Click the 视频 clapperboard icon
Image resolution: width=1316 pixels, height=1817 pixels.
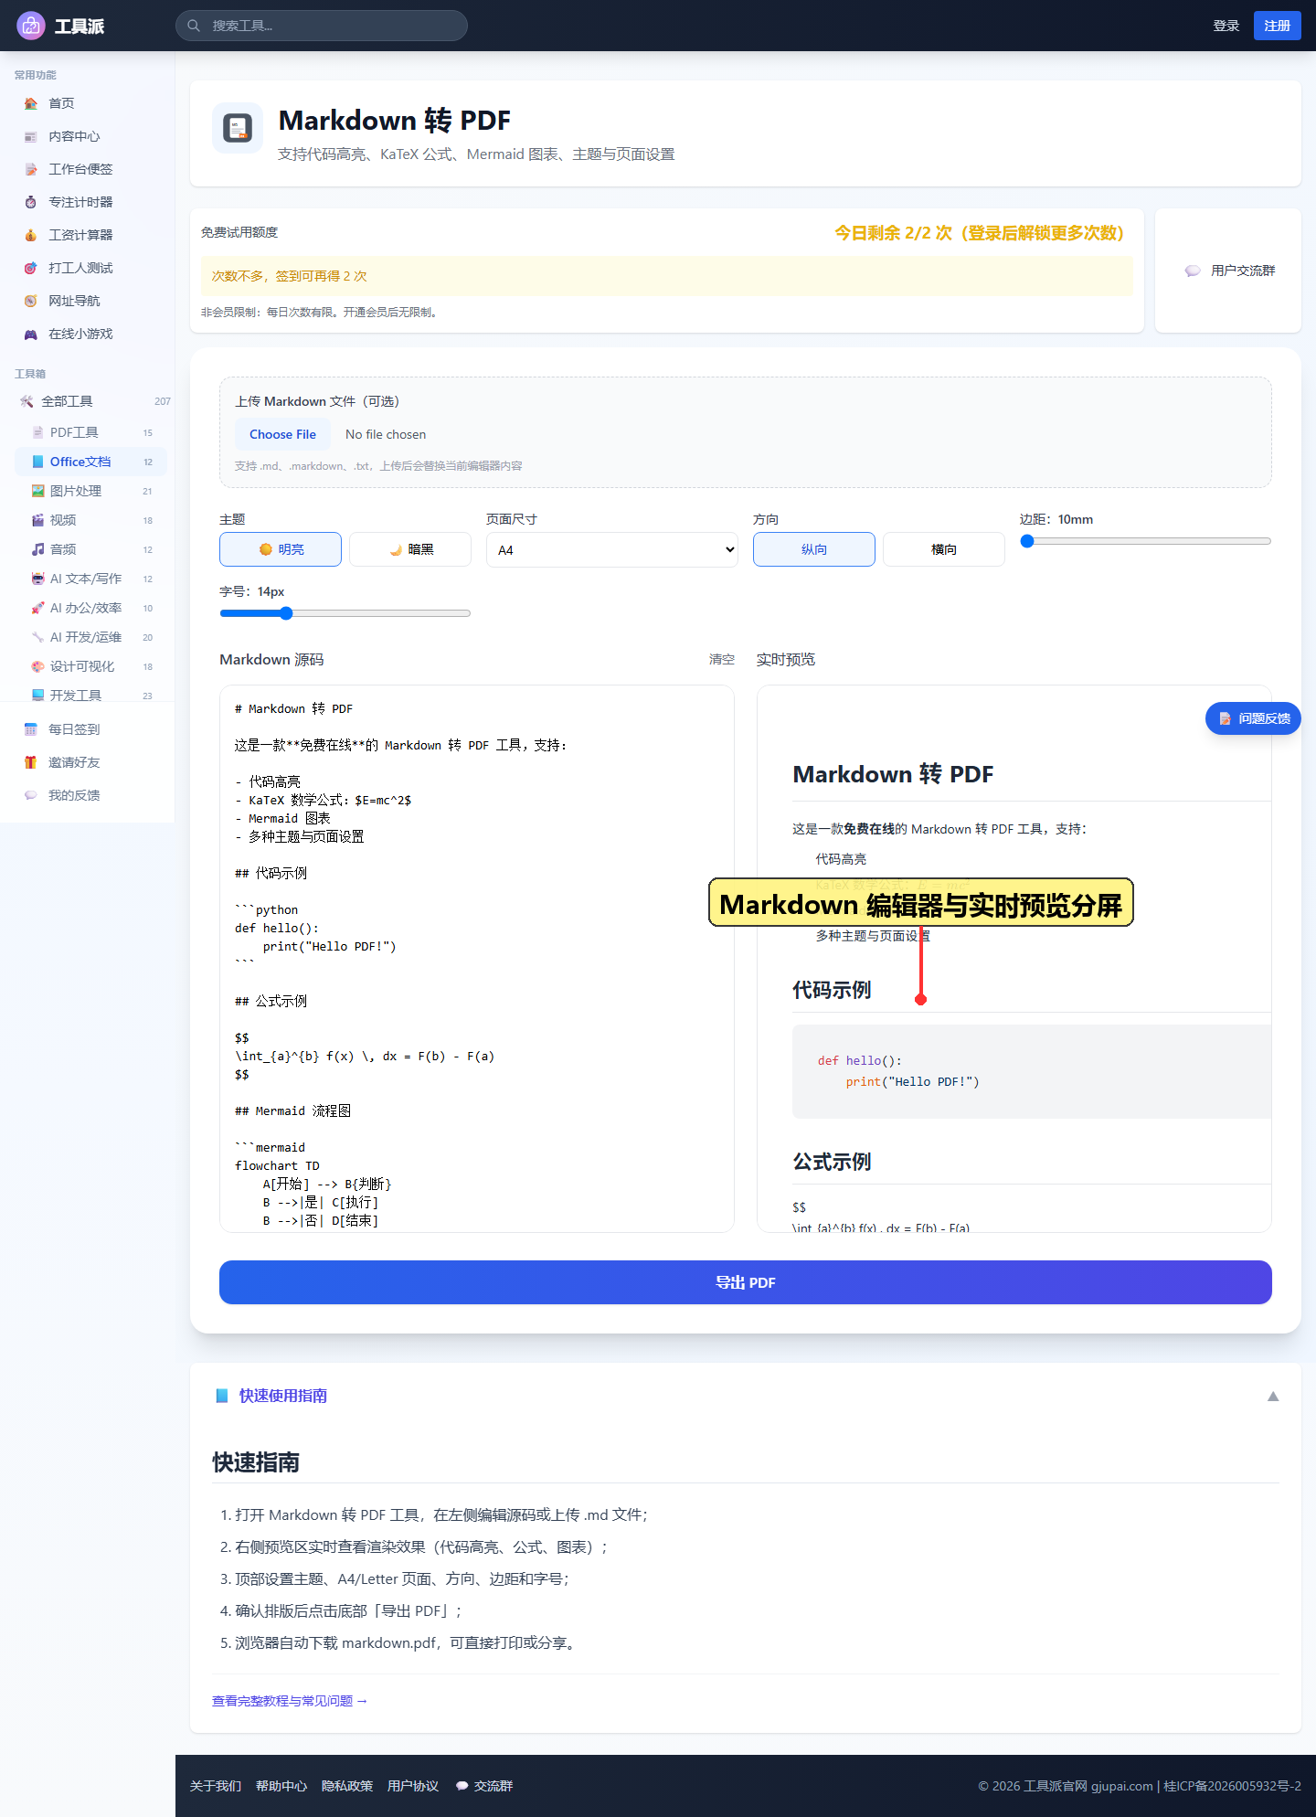37,520
